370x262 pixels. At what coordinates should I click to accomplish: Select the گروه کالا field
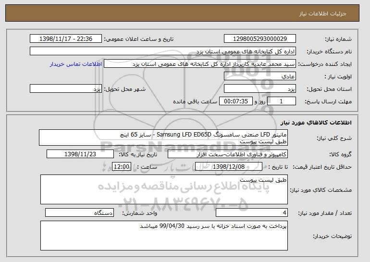228,154
